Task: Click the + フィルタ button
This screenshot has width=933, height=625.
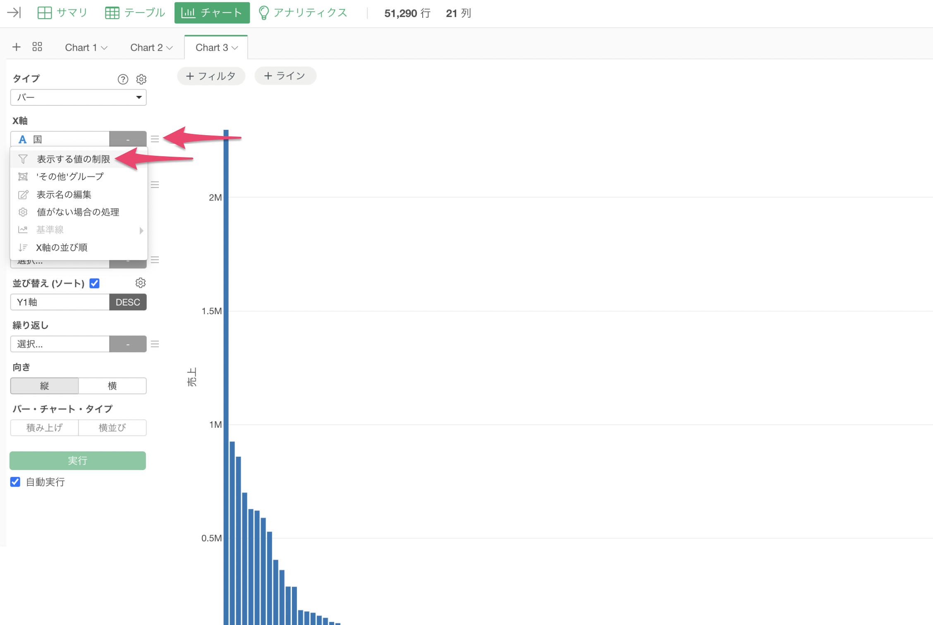Action: (x=211, y=76)
